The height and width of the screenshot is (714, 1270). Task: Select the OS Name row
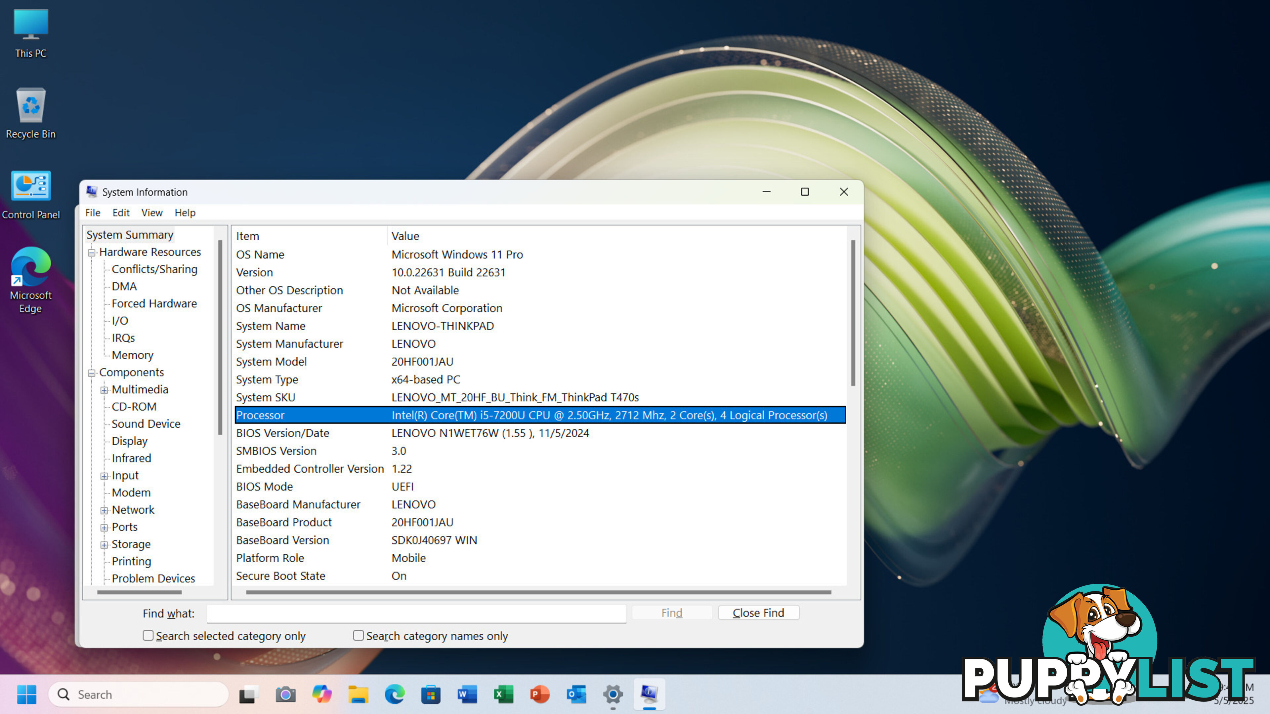pyautogui.click(x=540, y=255)
